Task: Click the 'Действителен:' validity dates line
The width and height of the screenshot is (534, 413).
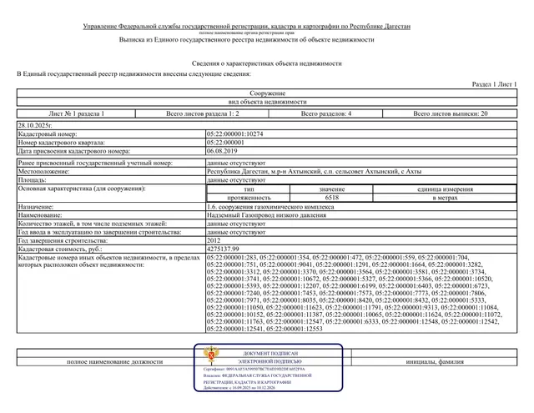Action: tap(239, 388)
